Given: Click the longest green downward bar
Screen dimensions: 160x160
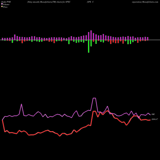Looking at the screenshot, I should point(89,46).
